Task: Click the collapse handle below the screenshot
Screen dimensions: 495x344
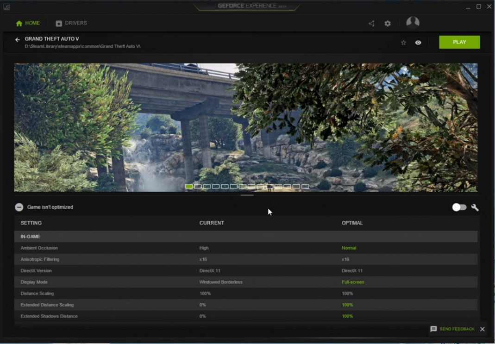Action: click(x=247, y=195)
